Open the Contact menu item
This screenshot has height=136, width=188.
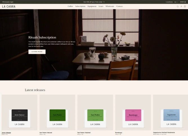tap(119, 6)
